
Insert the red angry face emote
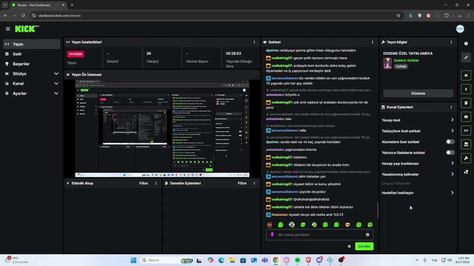[270, 225]
